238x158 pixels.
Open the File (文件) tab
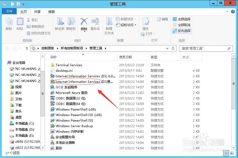click(9, 11)
